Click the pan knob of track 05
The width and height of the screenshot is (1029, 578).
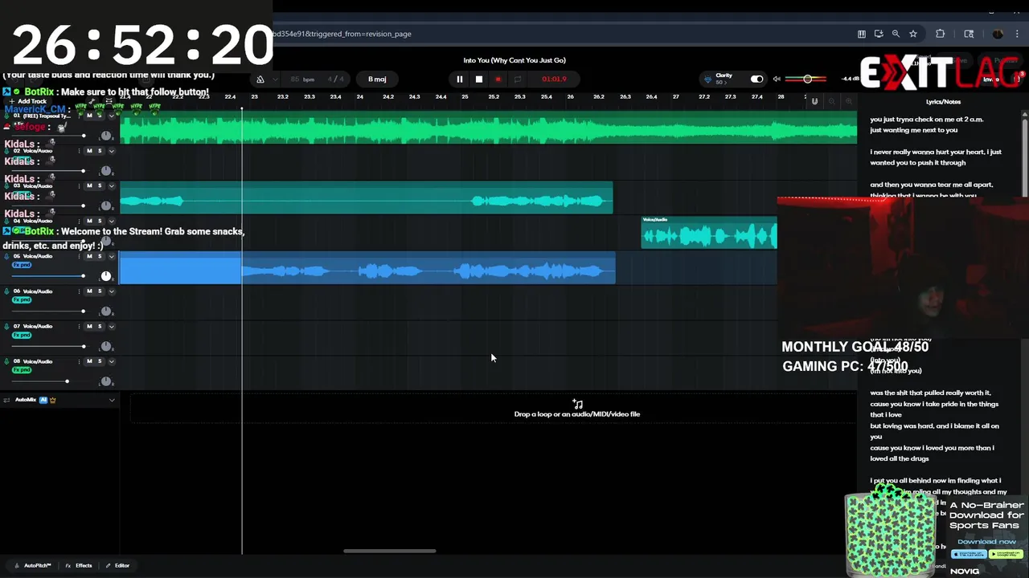coord(105,276)
